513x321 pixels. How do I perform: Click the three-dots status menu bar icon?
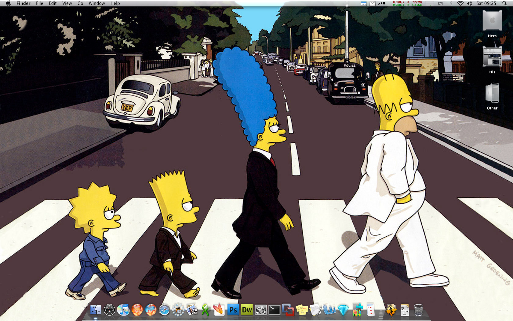tap(382, 3)
